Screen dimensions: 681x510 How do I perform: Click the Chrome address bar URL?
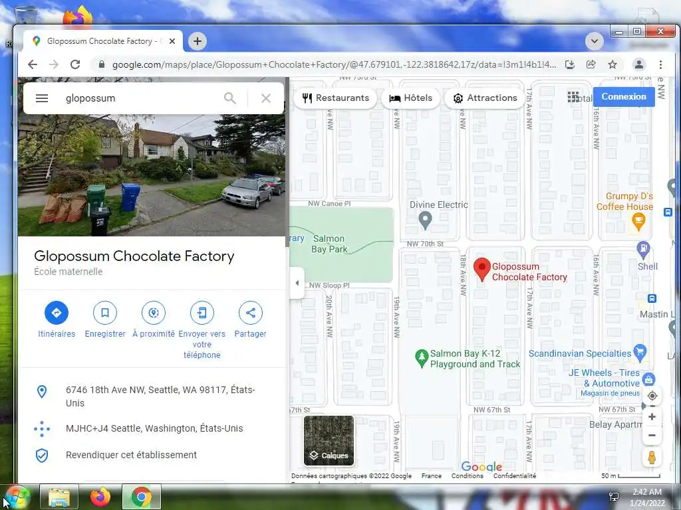pyautogui.click(x=334, y=64)
